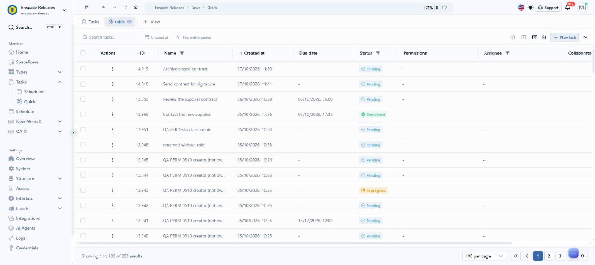This screenshot has width=595, height=265.
Task: Switch theme with the sun icon
Action: click(530, 7)
